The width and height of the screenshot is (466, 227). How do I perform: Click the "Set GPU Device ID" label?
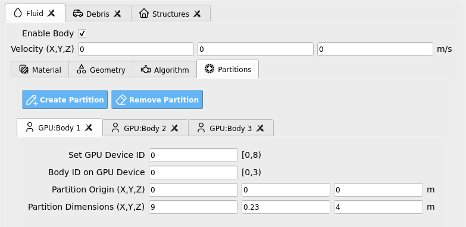107,156
